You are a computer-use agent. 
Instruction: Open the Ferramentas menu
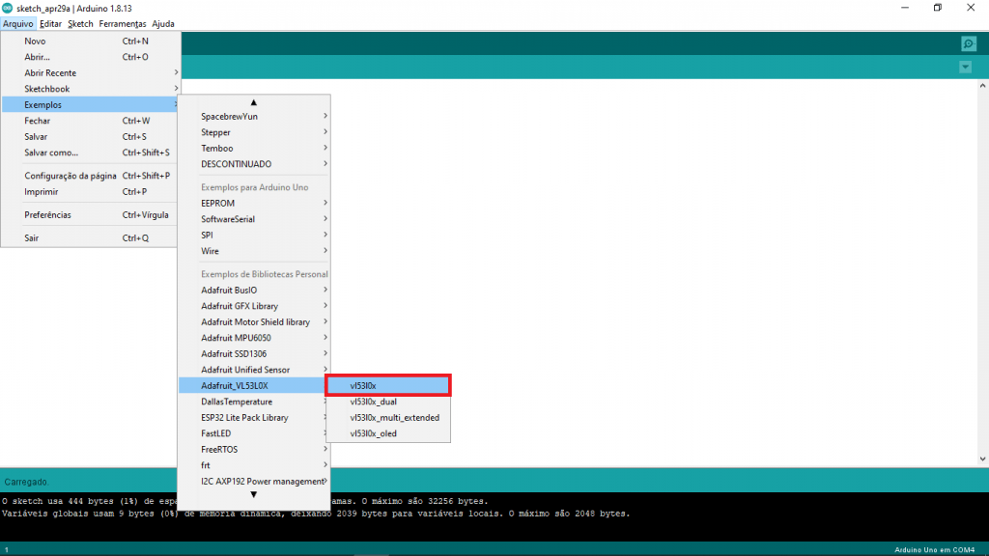coord(123,23)
